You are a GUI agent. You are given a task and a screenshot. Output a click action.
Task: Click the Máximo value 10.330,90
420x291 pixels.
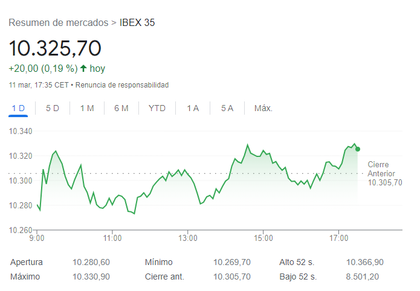click(x=91, y=277)
